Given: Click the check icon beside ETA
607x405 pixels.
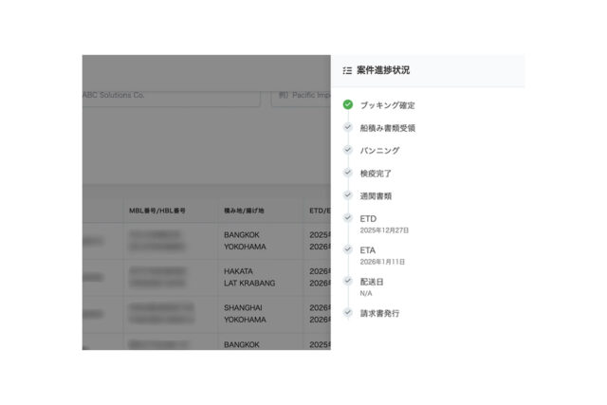Looking at the screenshot, I should coord(348,249).
